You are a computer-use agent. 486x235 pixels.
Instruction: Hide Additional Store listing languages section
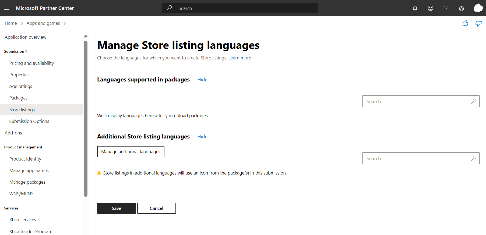202,137
